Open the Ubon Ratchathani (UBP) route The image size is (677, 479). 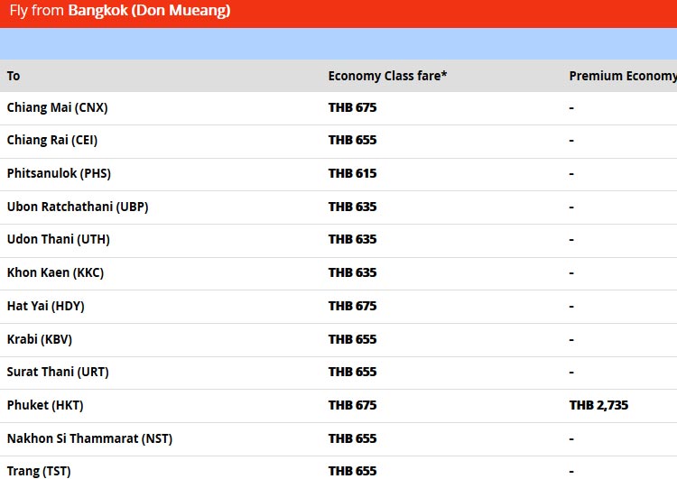[x=78, y=207]
